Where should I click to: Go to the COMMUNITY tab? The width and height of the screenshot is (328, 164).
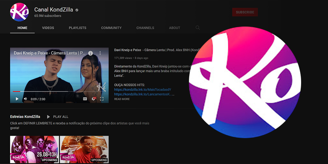111,28
